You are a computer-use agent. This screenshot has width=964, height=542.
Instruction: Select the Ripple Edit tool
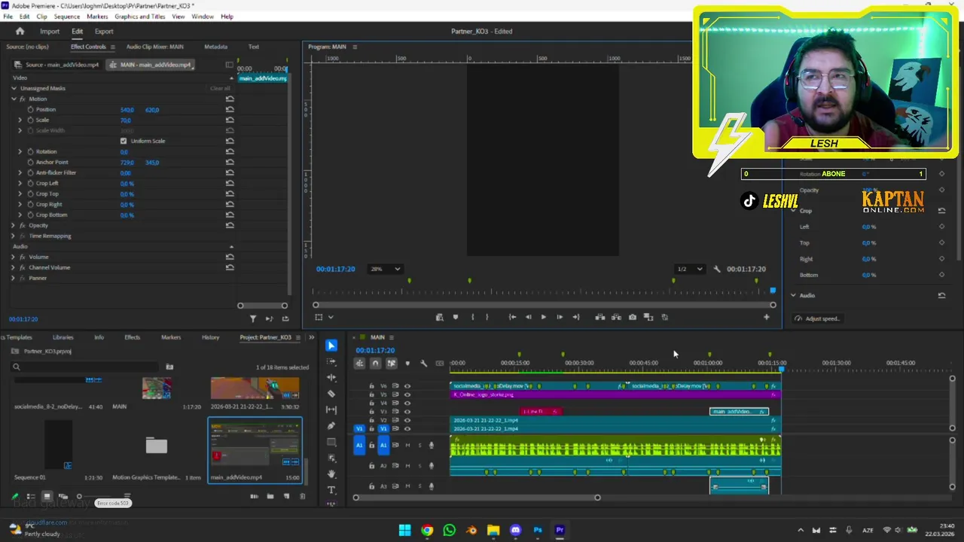point(331,378)
